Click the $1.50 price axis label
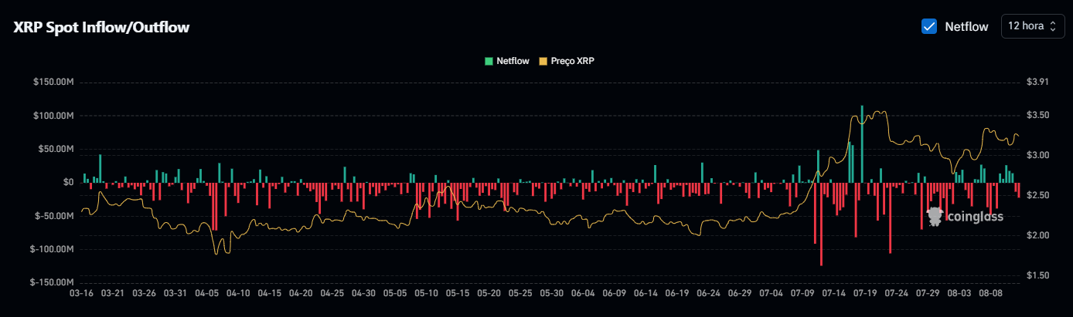This screenshot has height=317, width=1073. [1037, 275]
